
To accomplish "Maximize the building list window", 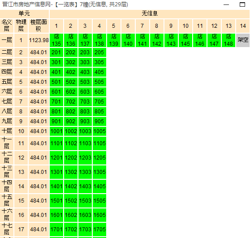I will coord(242,4).
